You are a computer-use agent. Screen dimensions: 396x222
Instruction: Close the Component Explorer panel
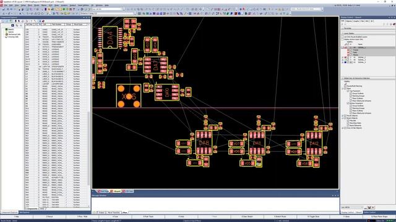click(x=89, y=18)
